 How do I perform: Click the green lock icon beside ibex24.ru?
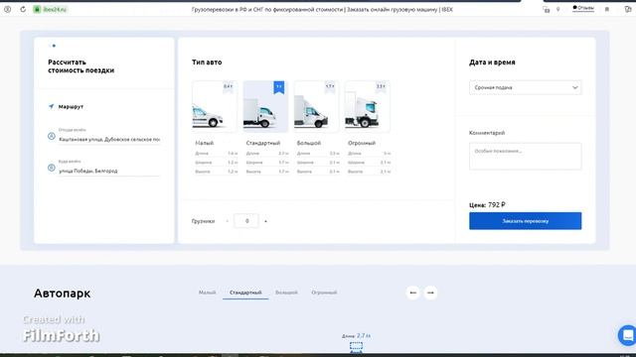(x=37, y=9)
